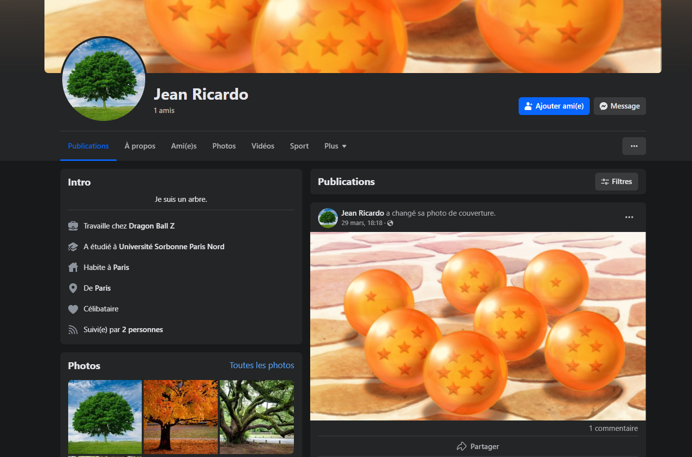Open the autumn orange tree photo thumbnail
692x457 pixels.
coord(181,417)
